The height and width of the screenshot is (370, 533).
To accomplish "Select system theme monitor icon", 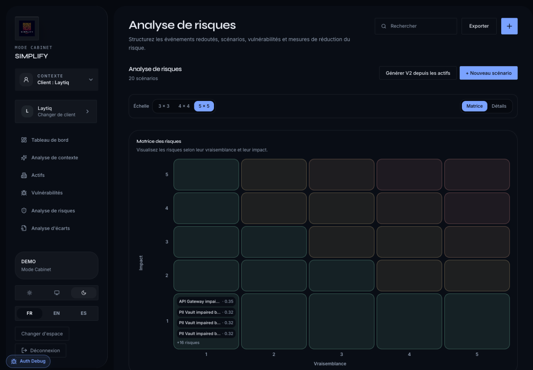I will pos(57,293).
